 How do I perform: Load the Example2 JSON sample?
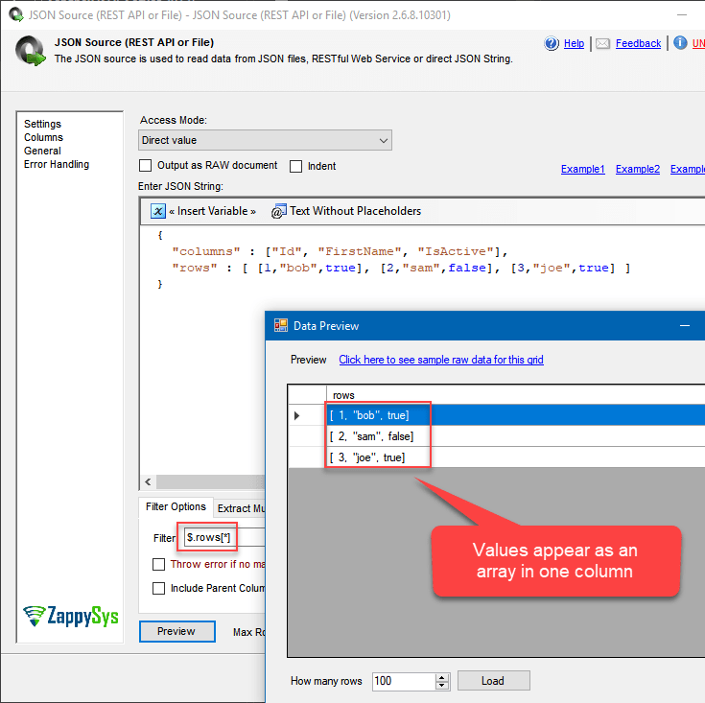click(x=638, y=169)
